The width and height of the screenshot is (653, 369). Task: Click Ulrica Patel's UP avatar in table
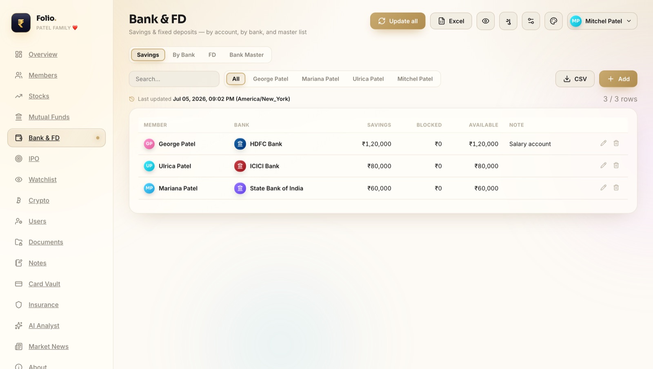(149, 166)
